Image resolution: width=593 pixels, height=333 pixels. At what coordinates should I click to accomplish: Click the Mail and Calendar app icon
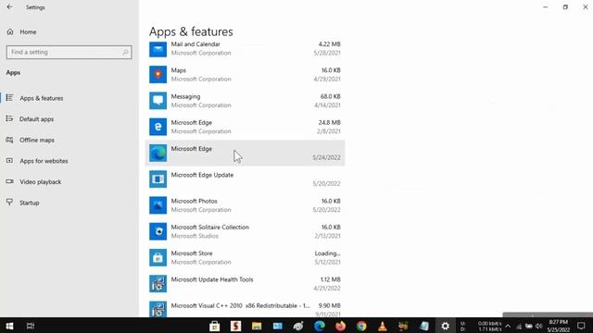pyautogui.click(x=158, y=49)
